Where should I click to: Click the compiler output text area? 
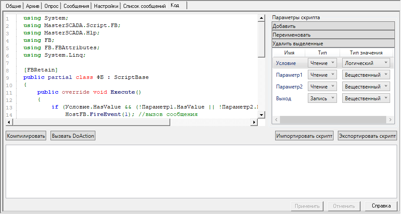[x=201, y=171]
